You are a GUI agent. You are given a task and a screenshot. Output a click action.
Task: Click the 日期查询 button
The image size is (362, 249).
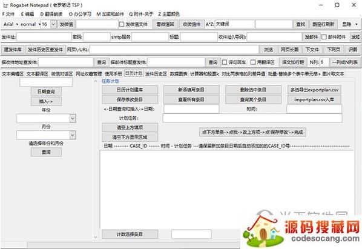click(46, 91)
